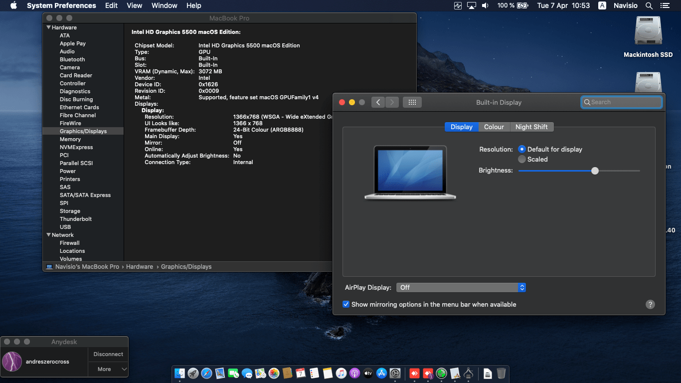This screenshot has width=681, height=383.
Task: Select Scaled resolution option
Action: (533, 159)
